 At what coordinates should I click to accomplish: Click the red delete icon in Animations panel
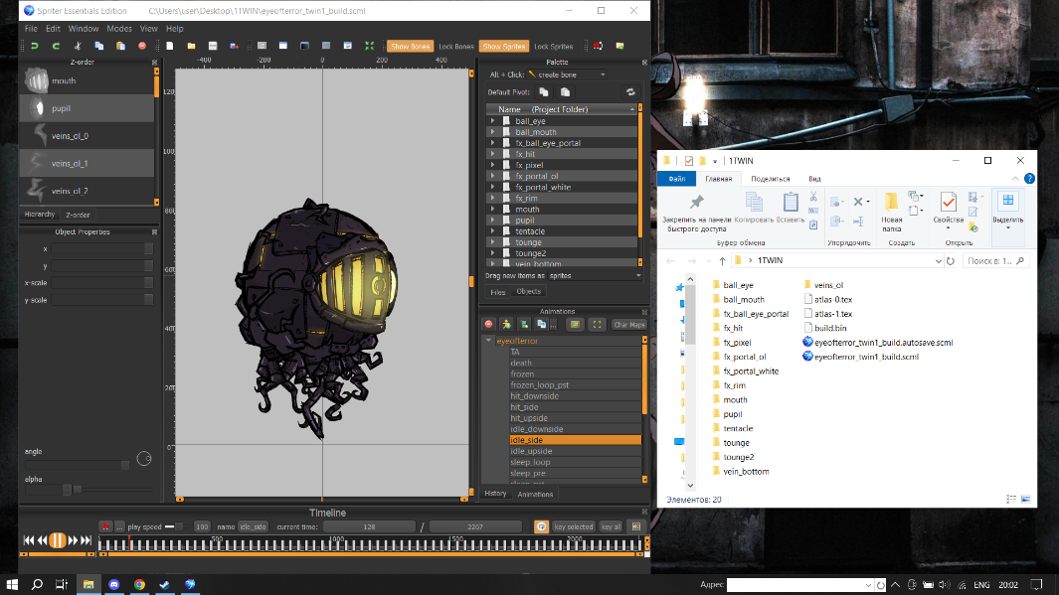[489, 324]
